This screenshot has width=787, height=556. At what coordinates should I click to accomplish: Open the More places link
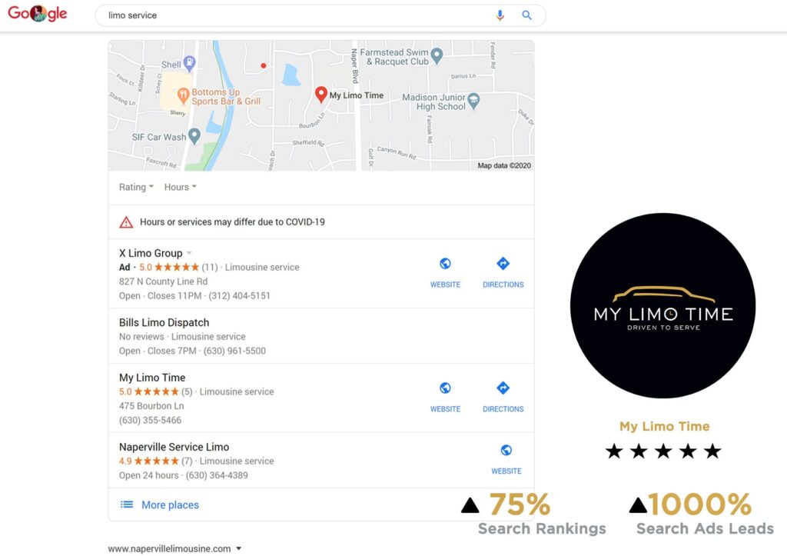pos(170,504)
